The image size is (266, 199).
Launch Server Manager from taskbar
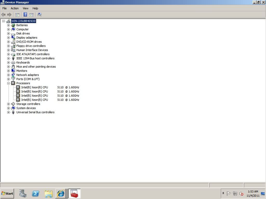[x=23, y=193]
